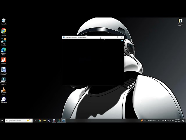Close the Windows 11 VirtualBox window
This screenshot has width=186, height=140.
pos(122,37)
